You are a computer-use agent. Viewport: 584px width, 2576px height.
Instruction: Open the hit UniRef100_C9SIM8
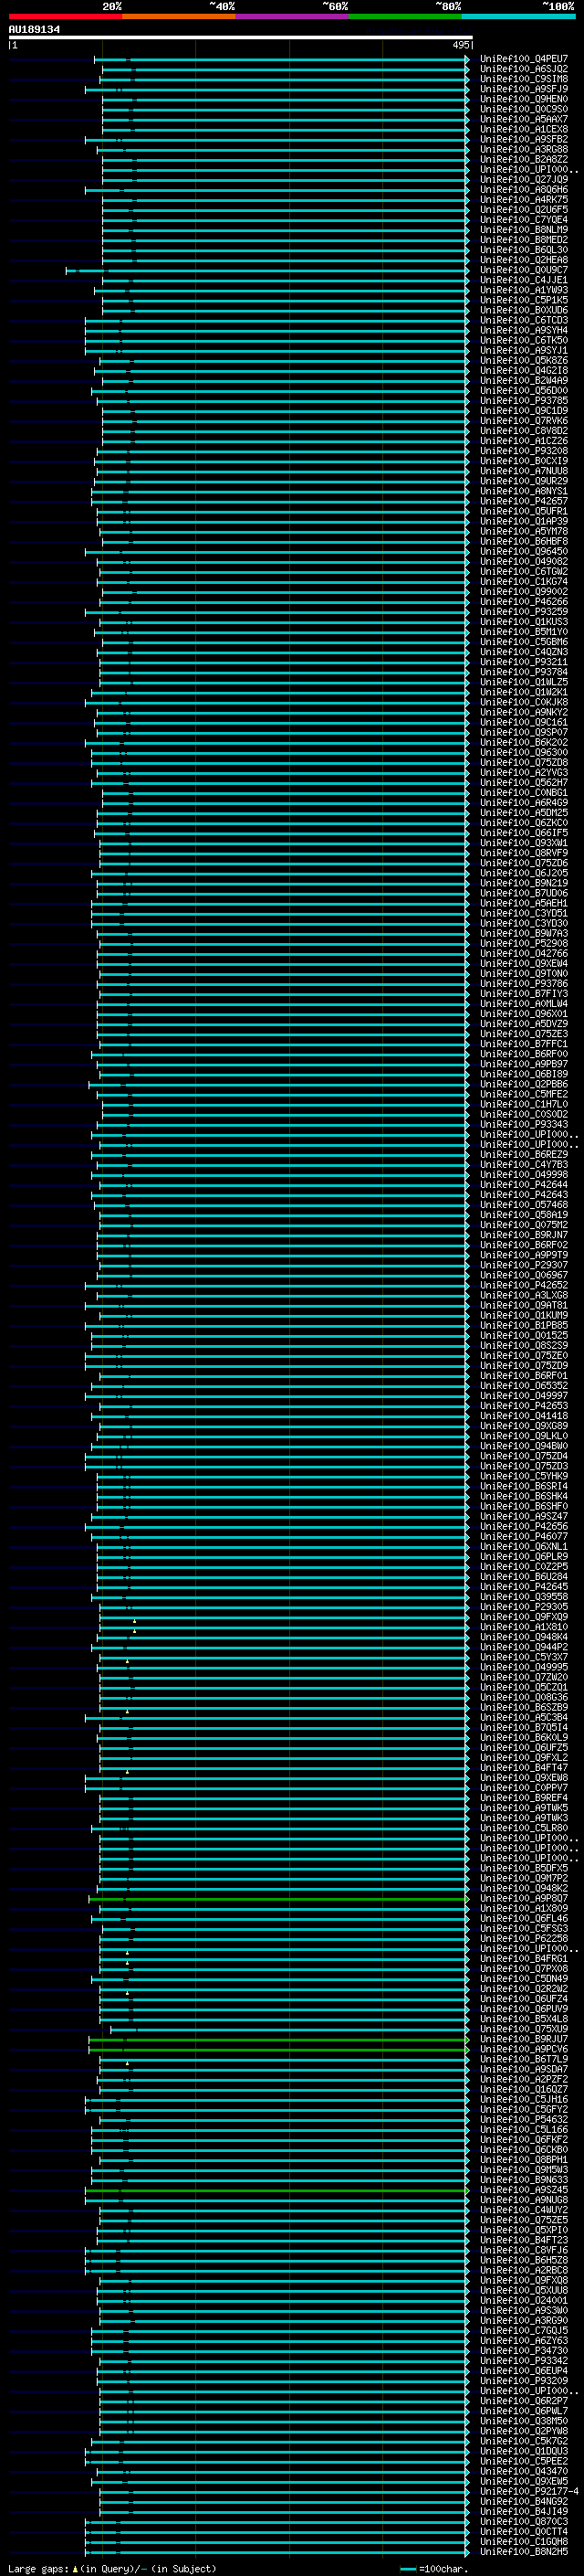[x=524, y=79]
